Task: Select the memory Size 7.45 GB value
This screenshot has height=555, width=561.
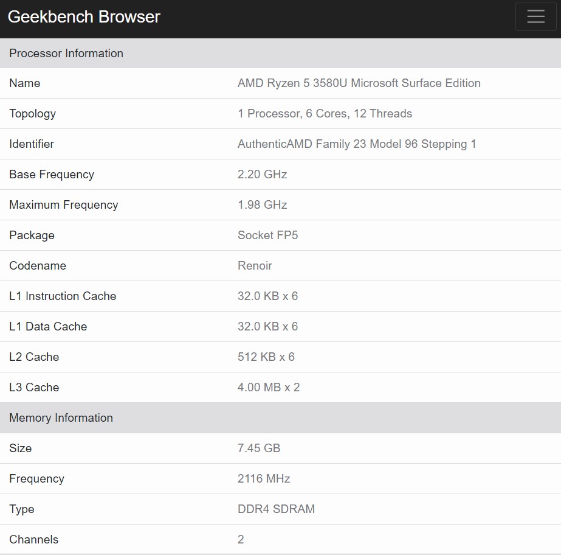Action: coord(259,449)
